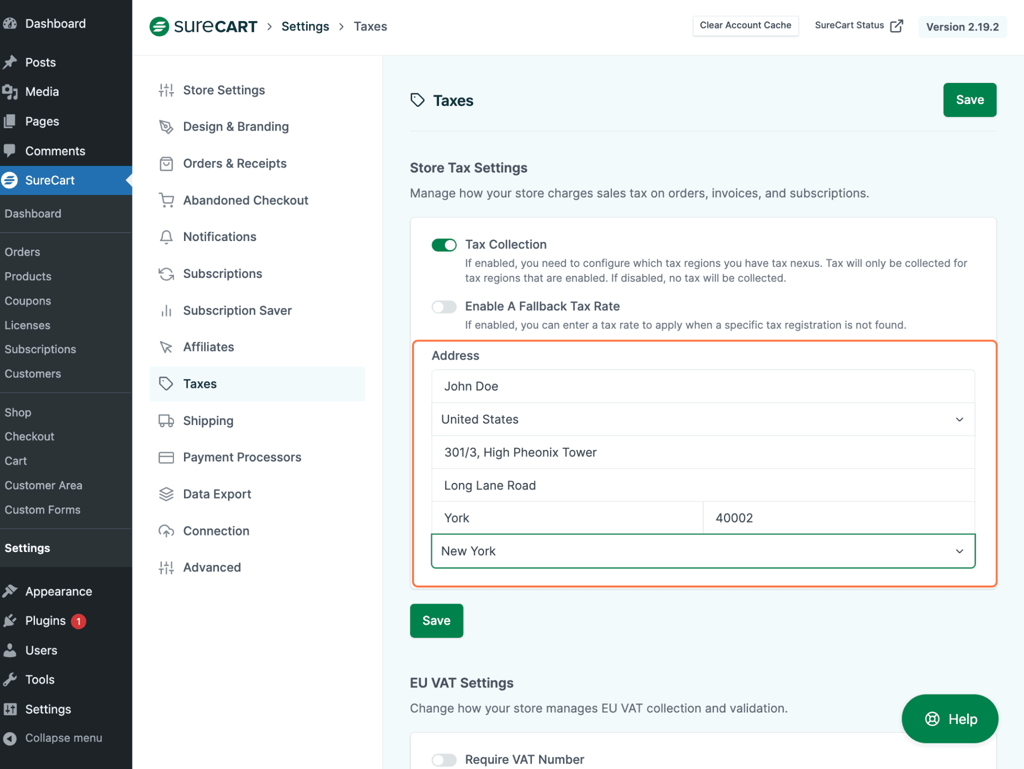The width and height of the screenshot is (1024, 769).
Task: Go to Affiliates settings section
Action: [x=208, y=347]
